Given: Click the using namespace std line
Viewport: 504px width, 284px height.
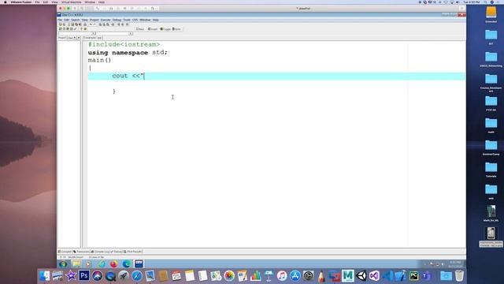Looking at the screenshot, I should [x=128, y=53].
